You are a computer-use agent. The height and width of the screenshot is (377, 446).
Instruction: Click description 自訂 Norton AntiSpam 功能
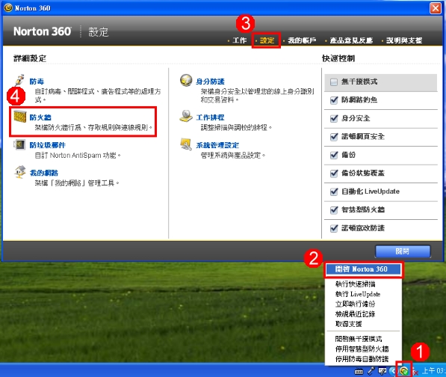(x=78, y=156)
